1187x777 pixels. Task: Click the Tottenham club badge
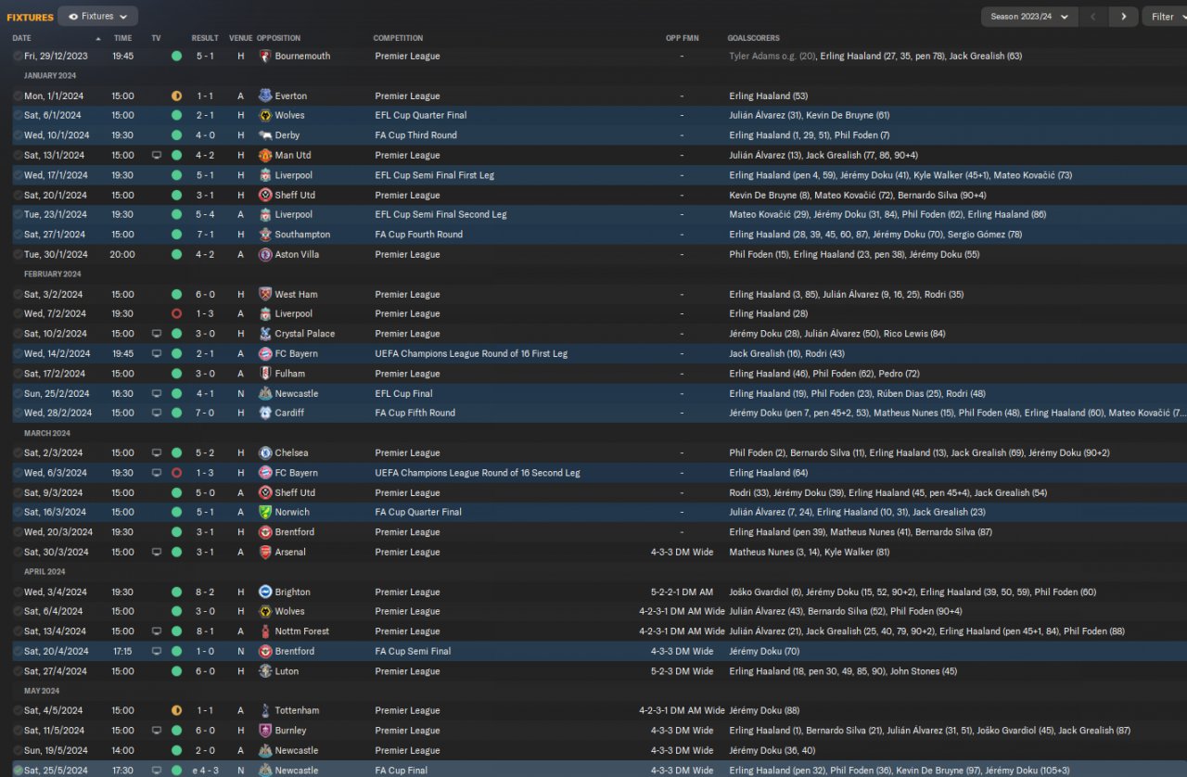[265, 711]
